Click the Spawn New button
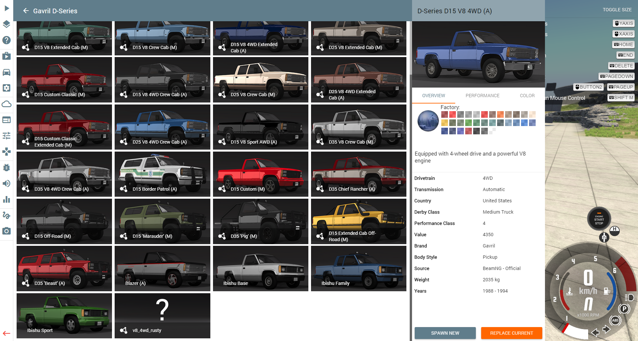Viewport: 638px width, 341px height. click(x=445, y=333)
